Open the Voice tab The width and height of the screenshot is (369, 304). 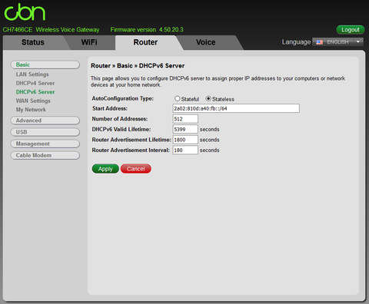click(206, 42)
